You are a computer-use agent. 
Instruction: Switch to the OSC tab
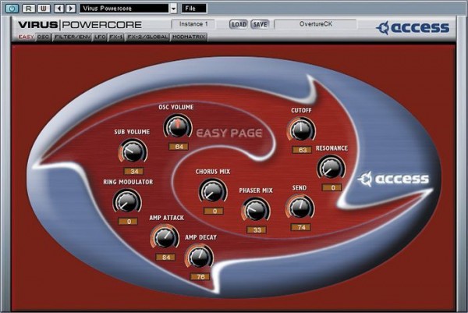[x=44, y=37]
